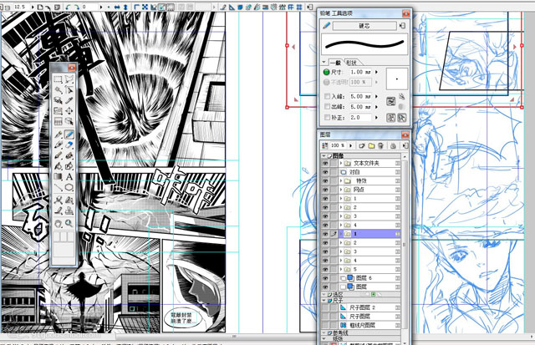Click the 尺寸 size value field
This screenshot has height=345, width=535.
coord(360,73)
